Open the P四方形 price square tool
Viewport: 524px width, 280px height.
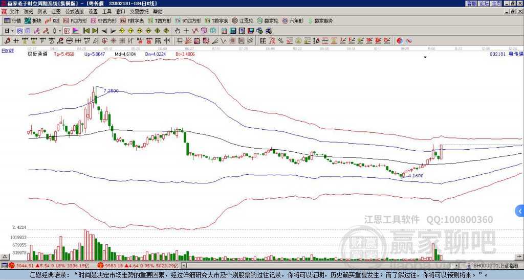(75, 20)
